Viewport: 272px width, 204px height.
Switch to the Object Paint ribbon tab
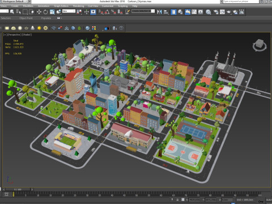click(26, 18)
